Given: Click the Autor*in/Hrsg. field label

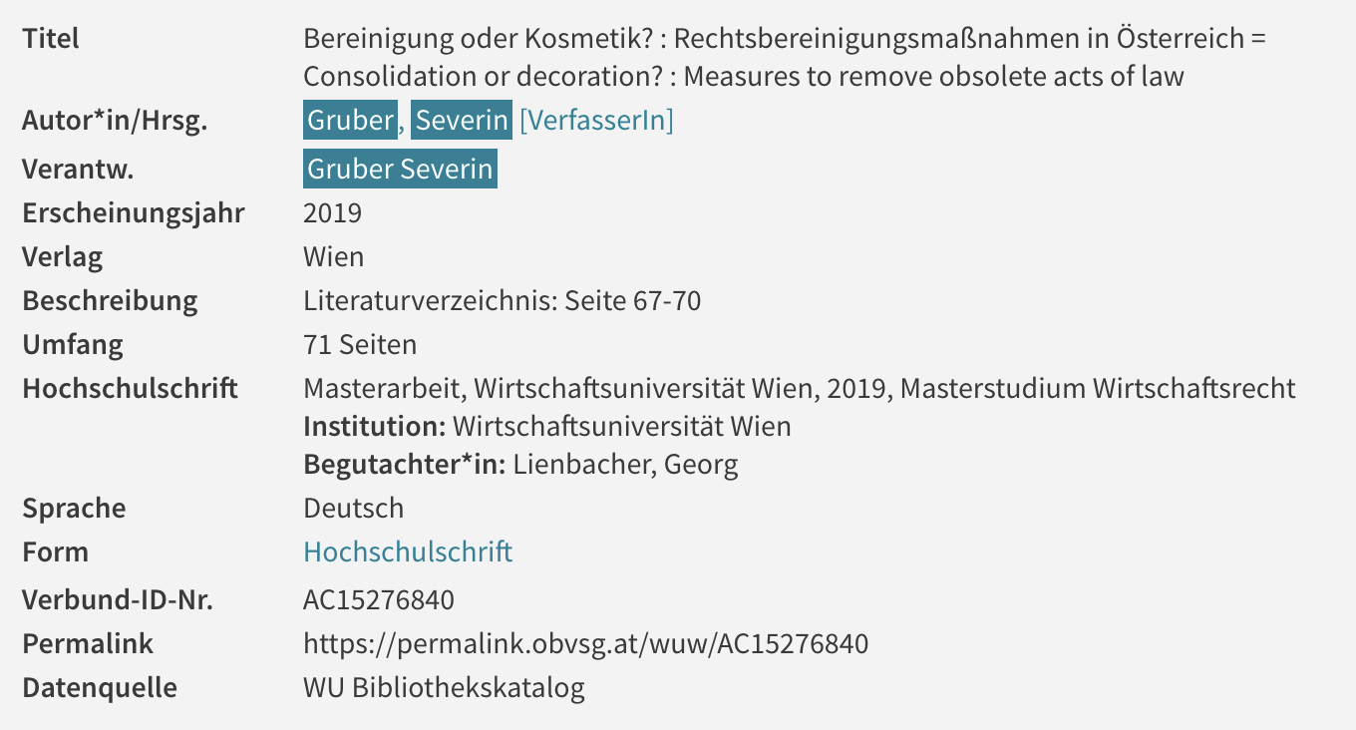Looking at the screenshot, I should (x=115, y=121).
